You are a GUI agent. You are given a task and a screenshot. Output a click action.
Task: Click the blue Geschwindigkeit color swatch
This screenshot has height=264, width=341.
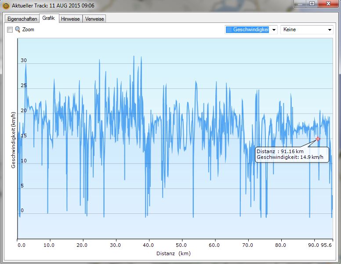pos(229,30)
